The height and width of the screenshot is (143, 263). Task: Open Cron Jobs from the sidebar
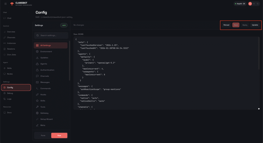click(x=11, y=55)
